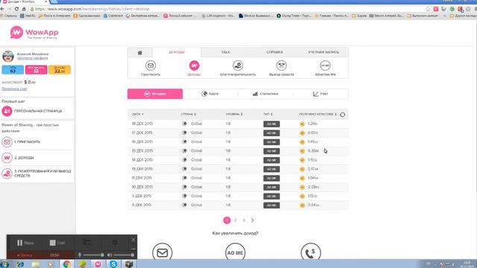The width and height of the screenshot is (477, 268).
Task: Click sidebar step 1 Пригласить icon
Action: 7,142
